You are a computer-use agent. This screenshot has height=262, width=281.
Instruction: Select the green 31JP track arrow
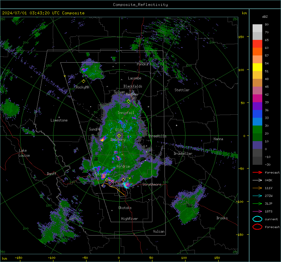pos(257,203)
